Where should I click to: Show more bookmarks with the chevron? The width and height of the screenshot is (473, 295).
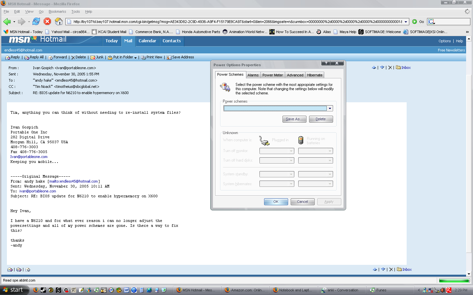coord(467,32)
